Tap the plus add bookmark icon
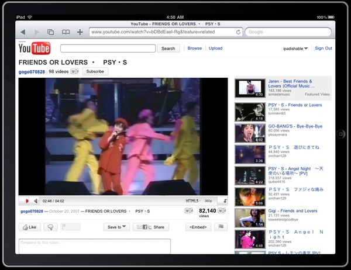 pyautogui.click(x=80, y=32)
